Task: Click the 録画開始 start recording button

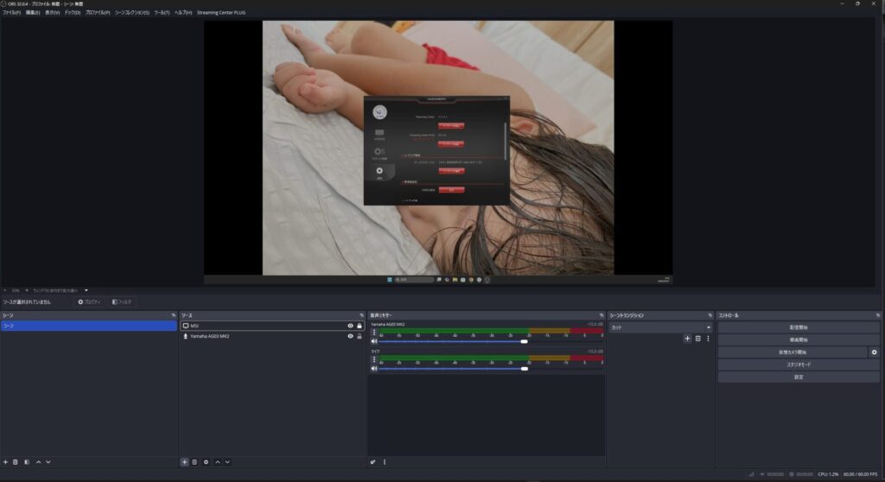Action: pos(799,340)
